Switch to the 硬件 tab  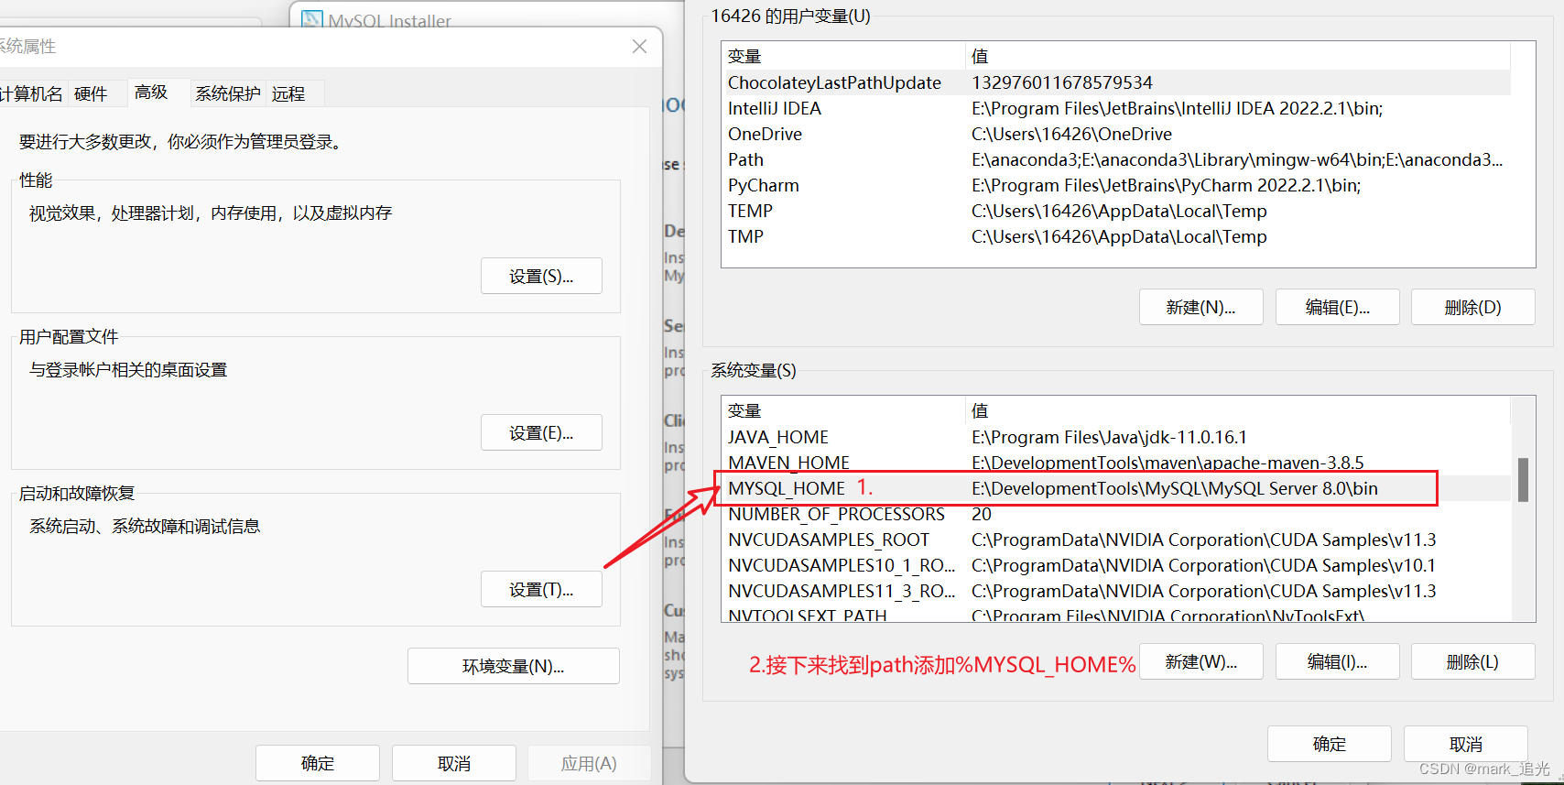click(91, 93)
